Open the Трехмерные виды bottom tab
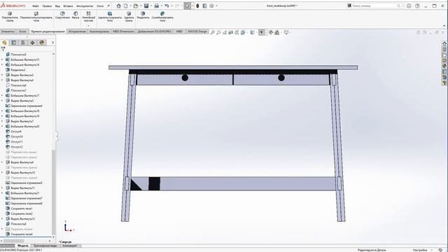448x252 pixels. point(45,246)
